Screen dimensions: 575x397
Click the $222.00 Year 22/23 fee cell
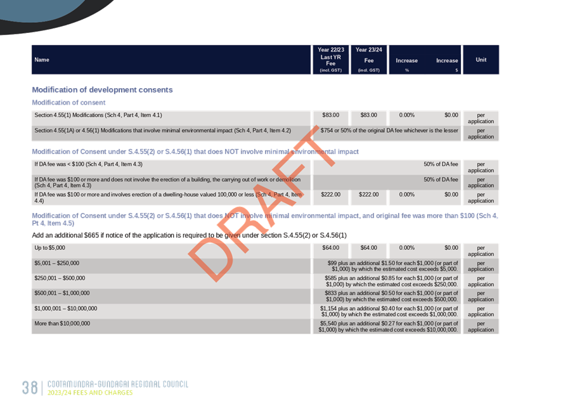331,195
